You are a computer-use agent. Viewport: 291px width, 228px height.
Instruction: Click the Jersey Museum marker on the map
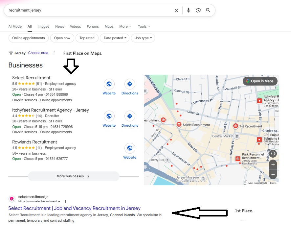(x=203, y=179)
